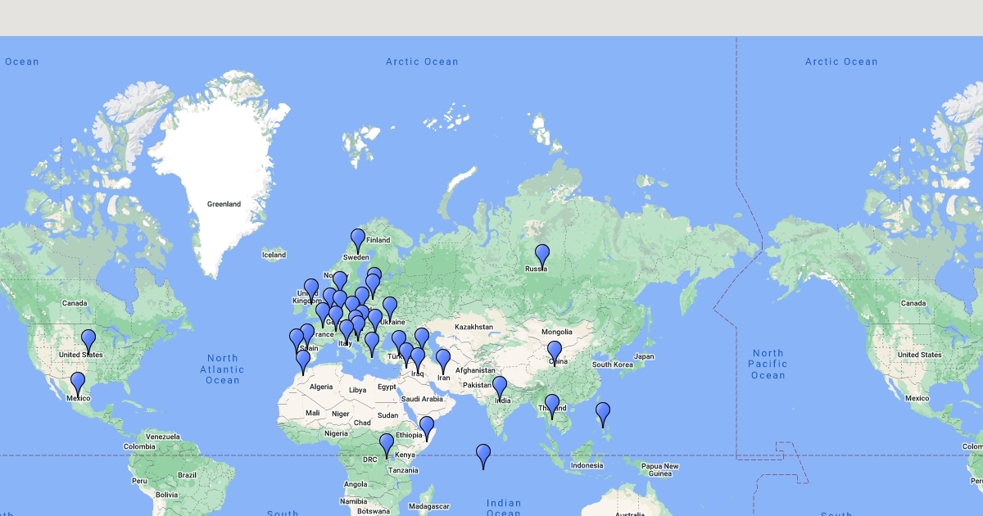The height and width of the screenshot is (516, 983).
Task: Click the marker near the Philippines
Action: tap(603, 414)
